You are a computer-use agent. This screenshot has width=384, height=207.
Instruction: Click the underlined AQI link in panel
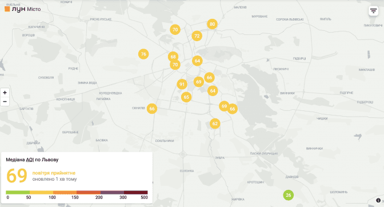point(30,160)
